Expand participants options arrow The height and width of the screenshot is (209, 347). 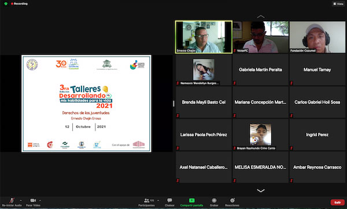click(158, 200)
